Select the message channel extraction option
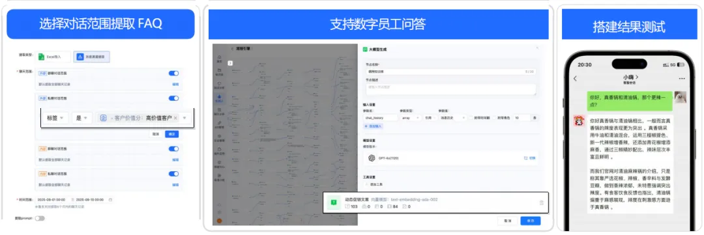704x235 pixels. point(92,57)
